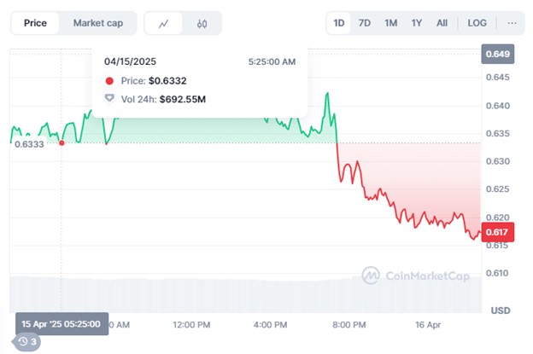This screenshot has height=354, width=533.
Task: Open the three-dot more options menu
Action: click(x=512, y=23)
